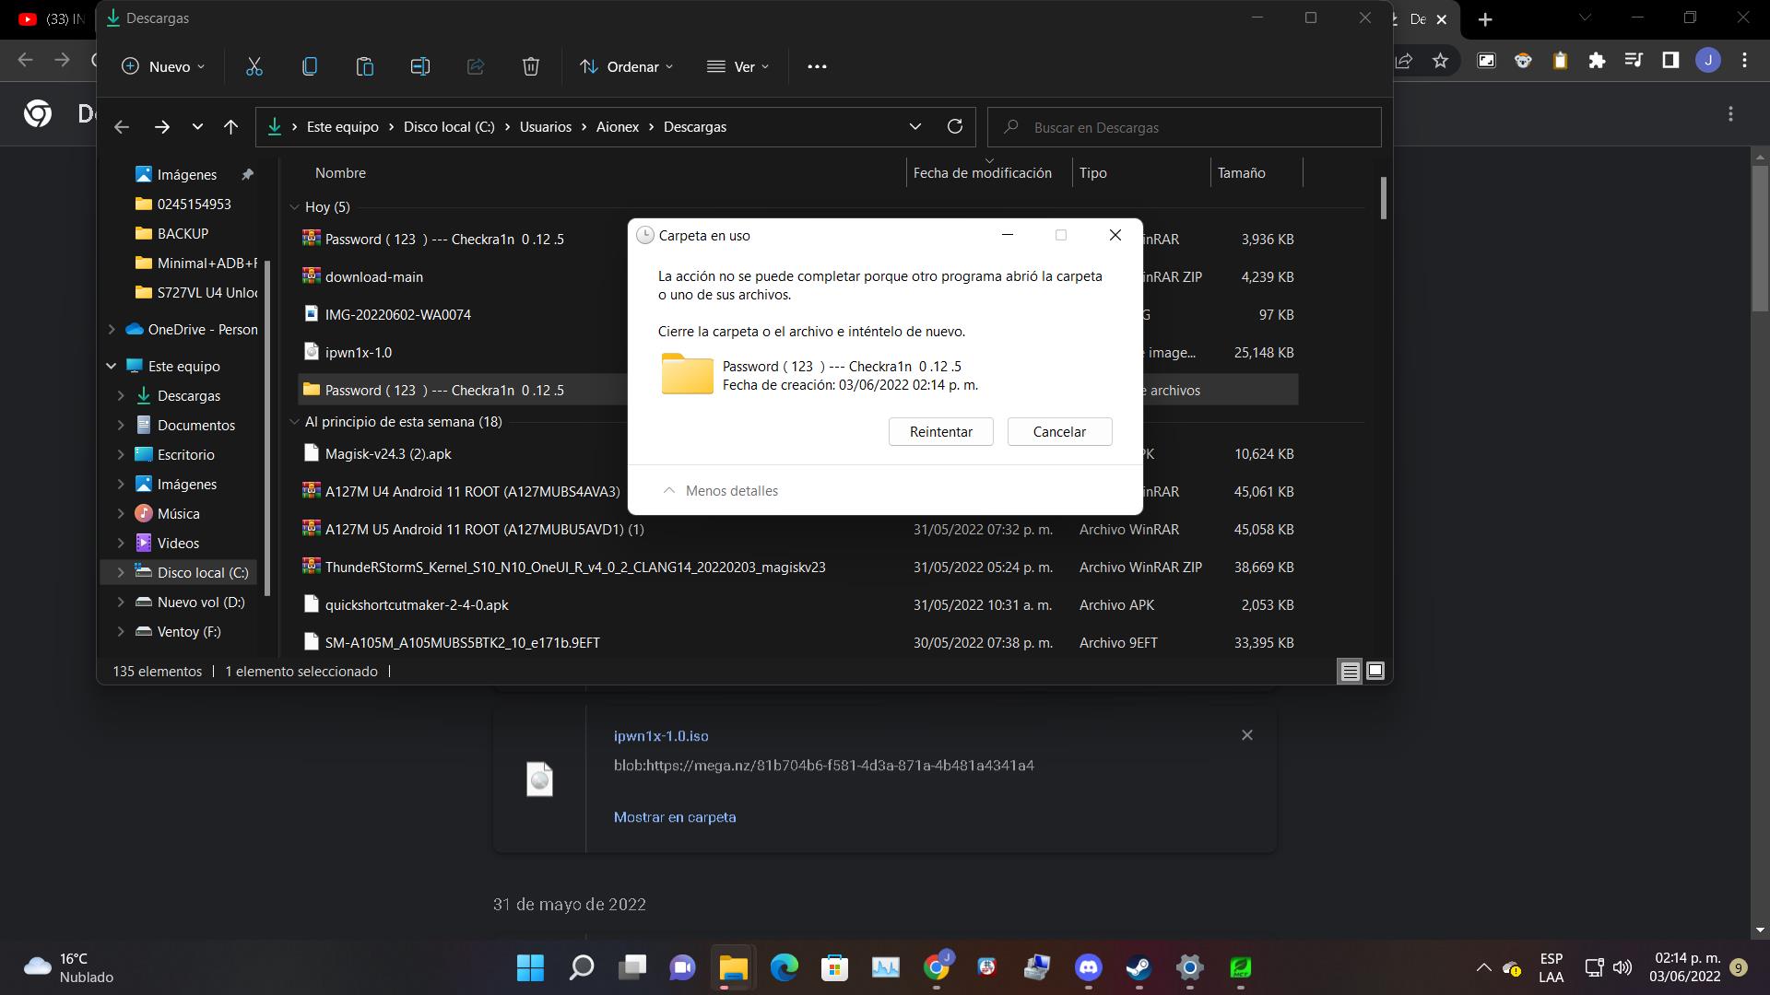Viewport: 1770px width, 995px height.
Task: Click the Cancelar button
Action: [1059, 432]
